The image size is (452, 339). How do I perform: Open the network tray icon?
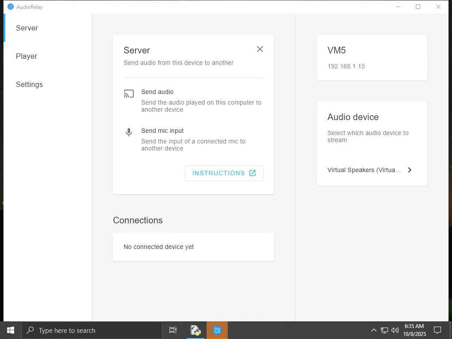[384, 330]
